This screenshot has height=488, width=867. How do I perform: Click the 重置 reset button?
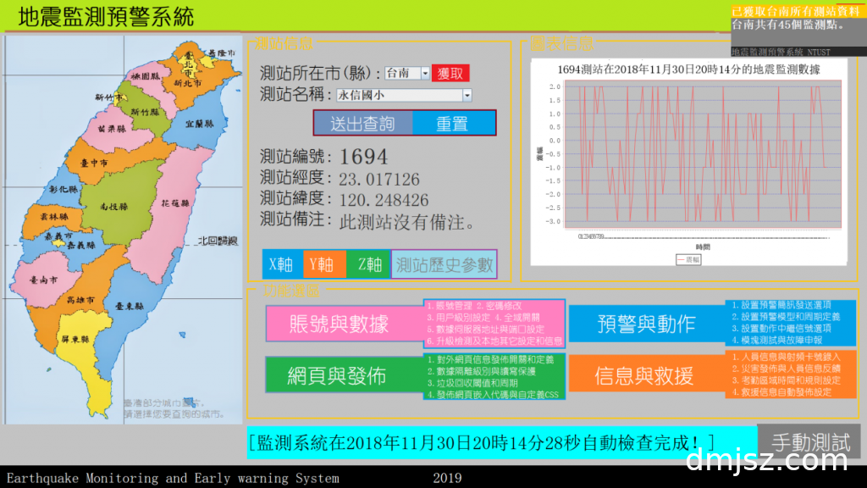pos(452,124)
